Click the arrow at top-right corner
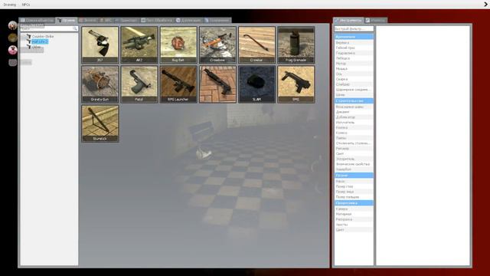This screenshot has height=276, width=490. (485, 5)
